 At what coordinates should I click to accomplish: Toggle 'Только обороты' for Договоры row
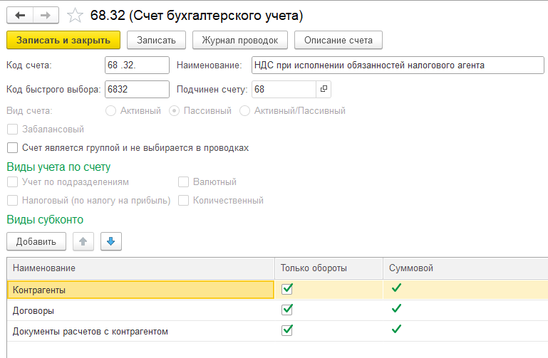pyautogui.click(x=287, y=310)
